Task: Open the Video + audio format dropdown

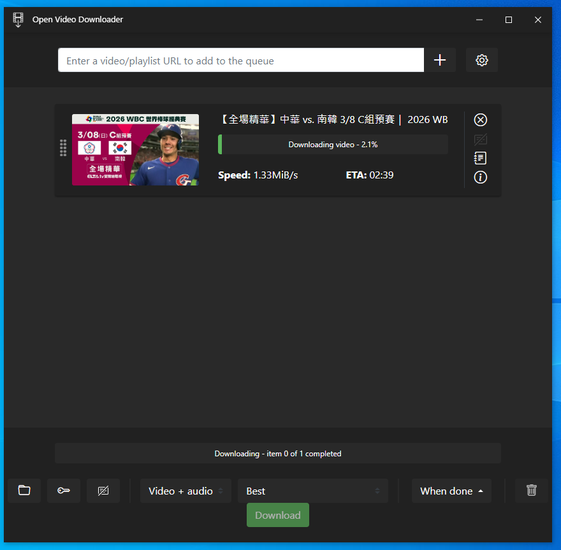Action: tap(186, 490)
